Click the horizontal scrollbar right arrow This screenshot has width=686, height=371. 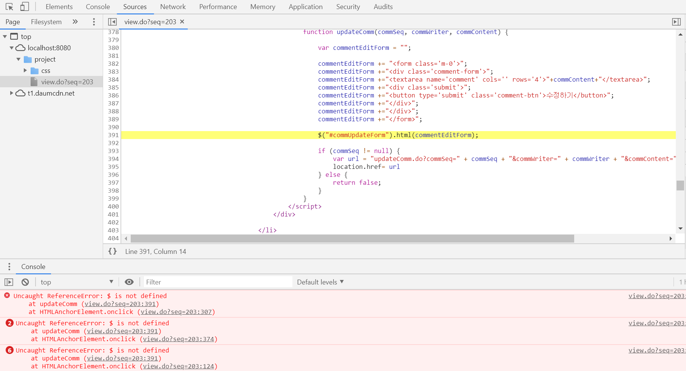(x=671, y=238)
